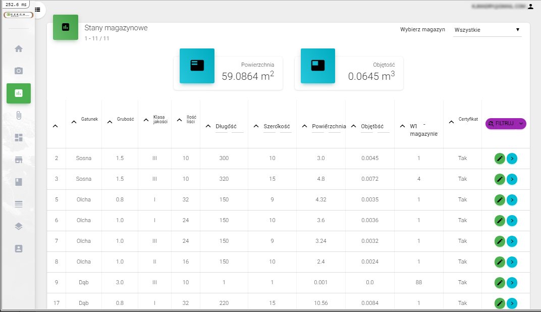Click the layers icon in sidebar

19,226
